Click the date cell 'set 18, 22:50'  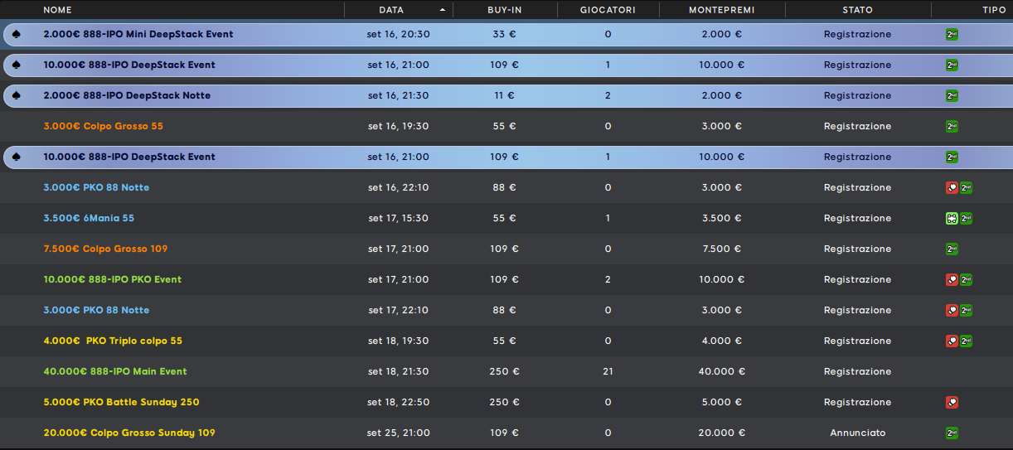398,403
